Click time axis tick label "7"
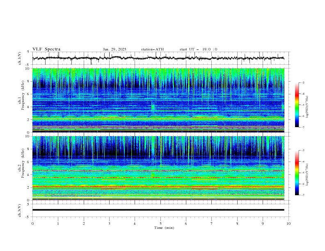325x251 pixels. click(212, 224)
